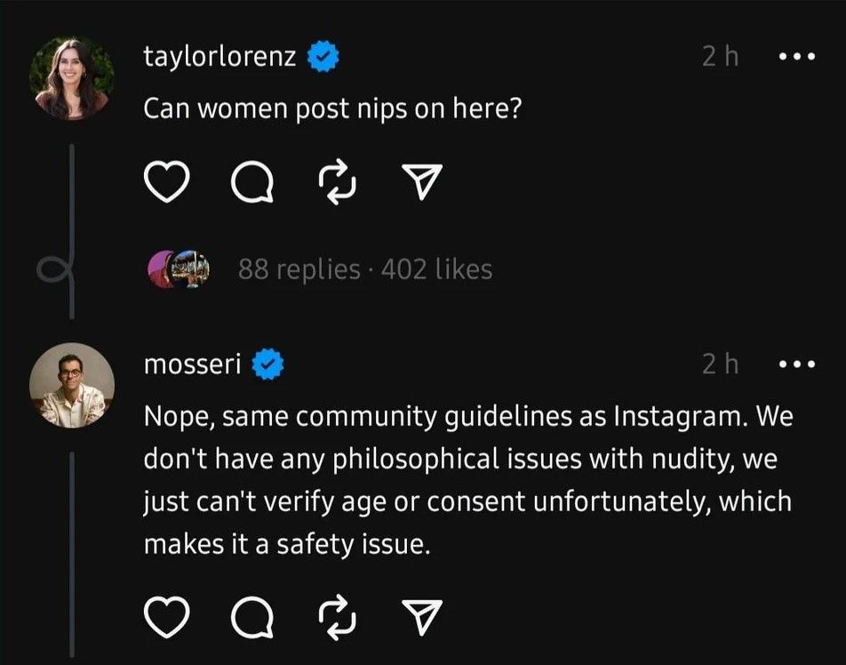846x665 pixels.
Task: Open taylorlorenz's profile picture
Action: coord(72,76)
